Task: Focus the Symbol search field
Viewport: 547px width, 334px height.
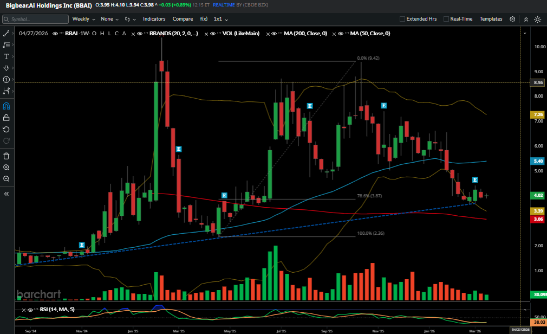Action: pyautogui.click(x=35, y=19)
